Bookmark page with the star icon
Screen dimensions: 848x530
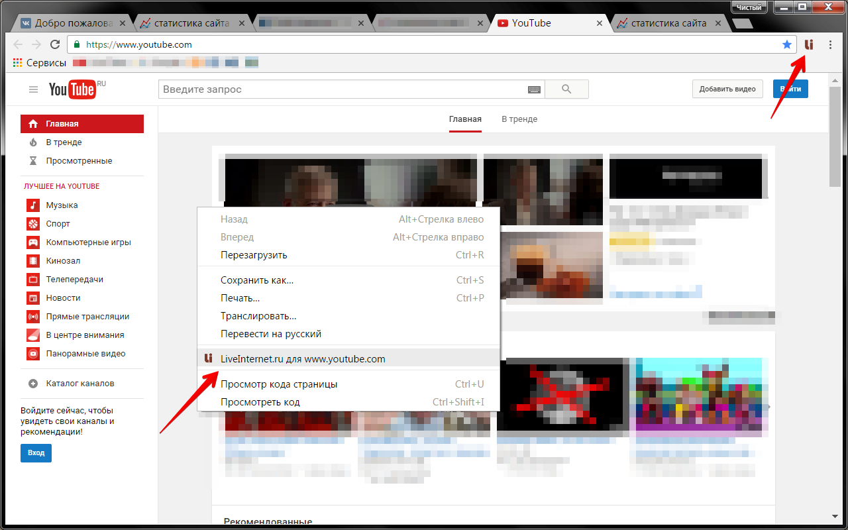pyautogui.click(x=787, y=44)
